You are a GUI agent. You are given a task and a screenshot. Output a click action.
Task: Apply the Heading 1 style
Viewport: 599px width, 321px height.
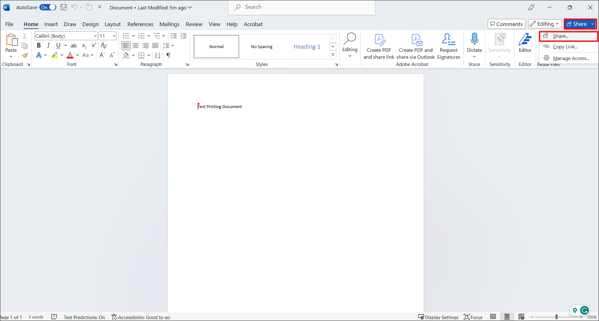point(307,47)
